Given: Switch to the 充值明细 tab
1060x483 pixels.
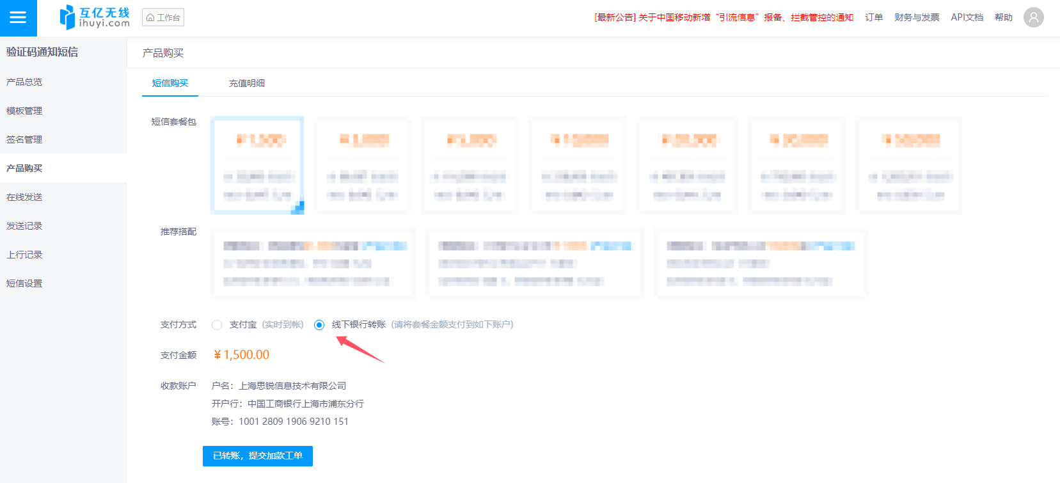Looking at the screenshot, I should [247, 83].
